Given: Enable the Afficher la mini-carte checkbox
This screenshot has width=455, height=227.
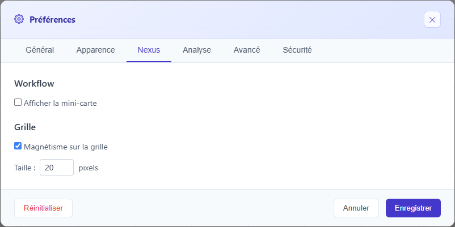Looking at the screenshot, I should 18,102.
